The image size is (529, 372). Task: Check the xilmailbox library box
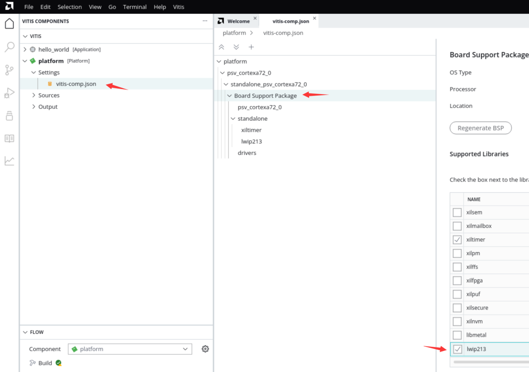pos(457,226)
